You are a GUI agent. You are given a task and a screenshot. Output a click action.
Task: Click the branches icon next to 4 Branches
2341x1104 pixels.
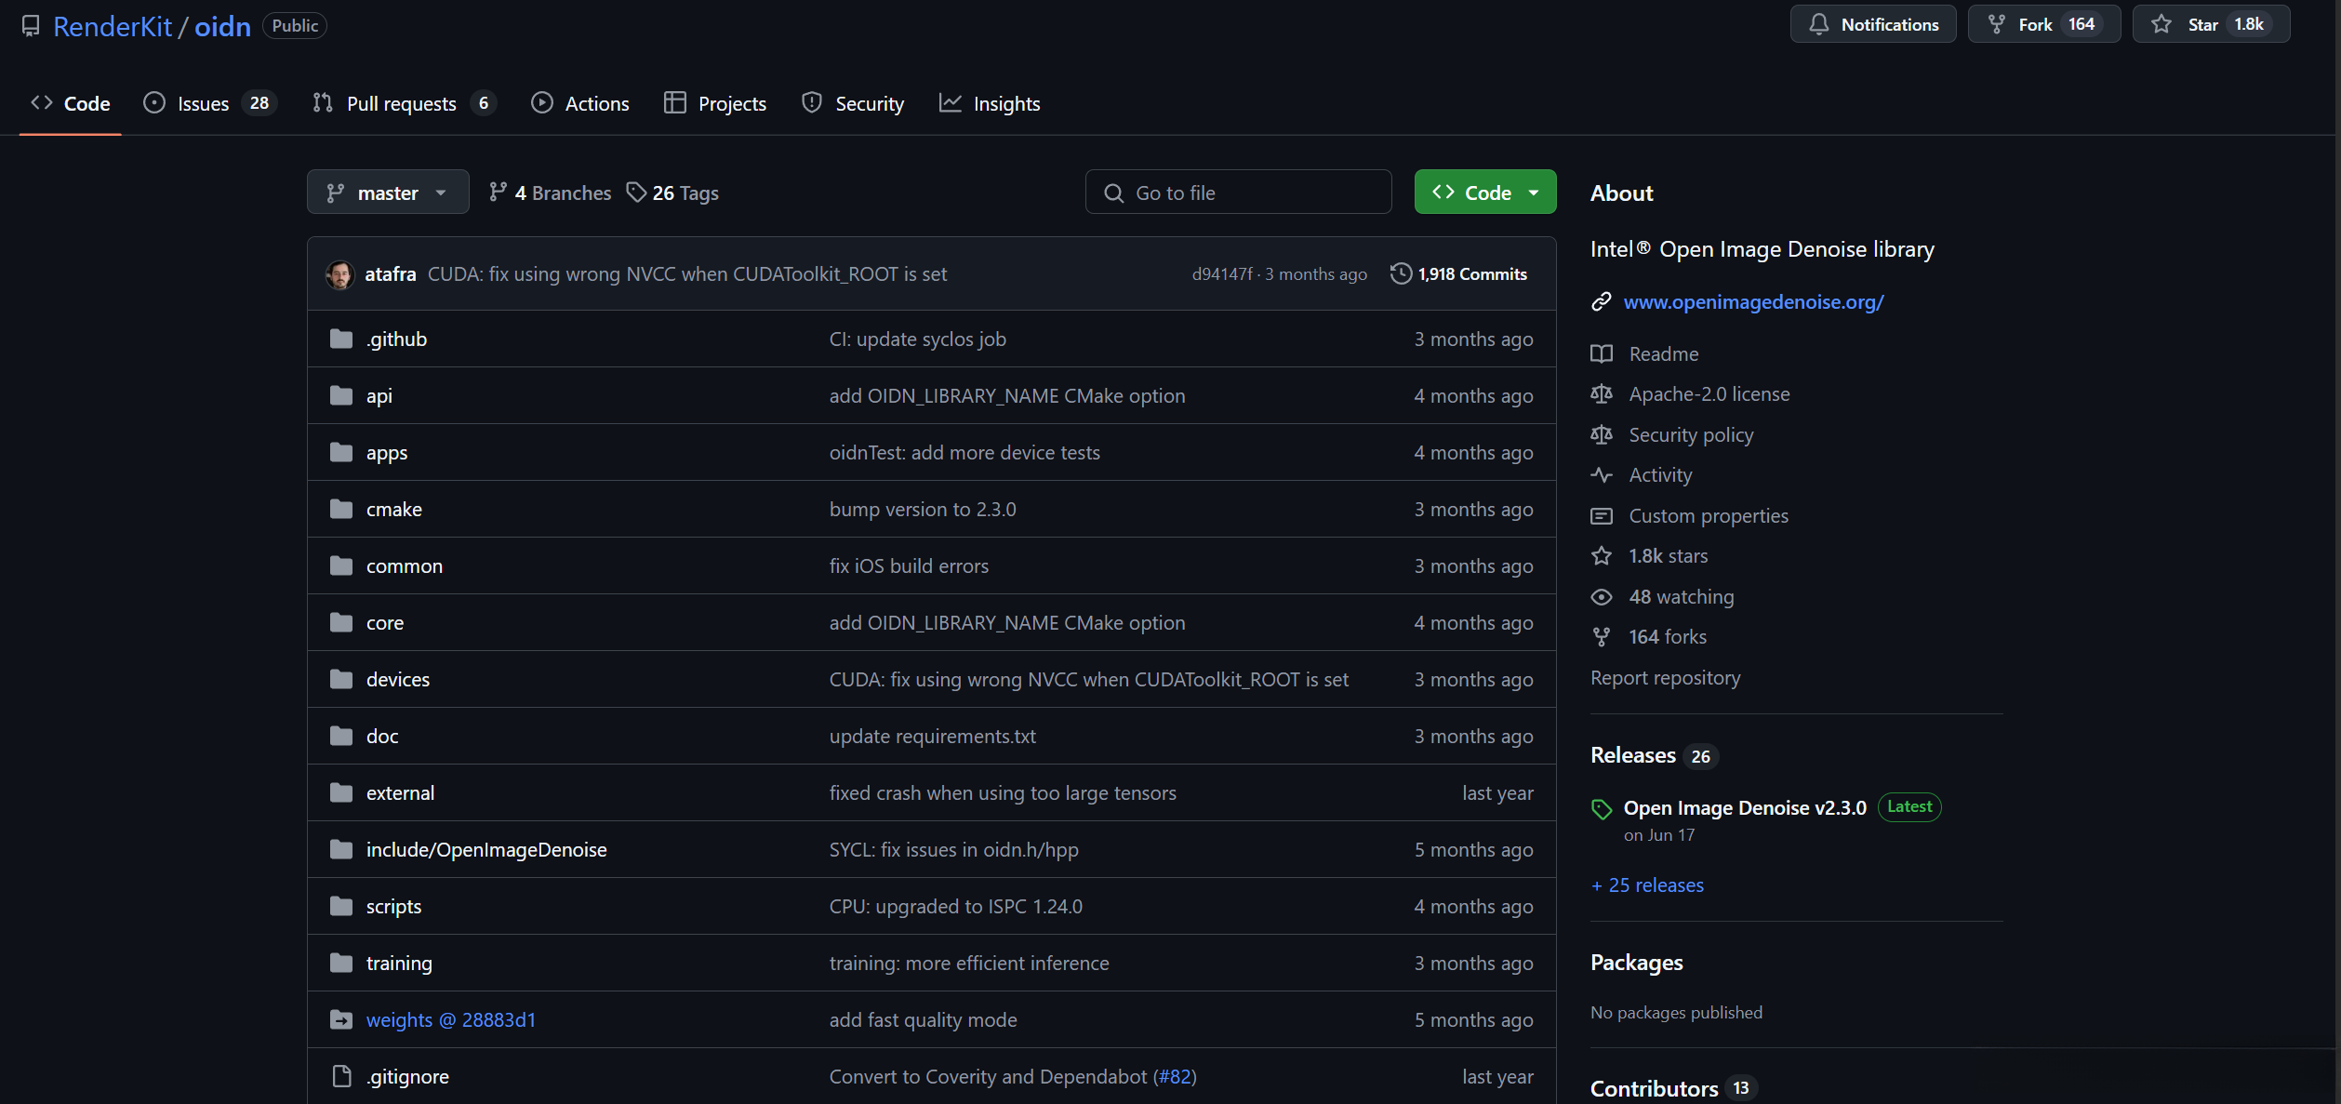[499, 193]
